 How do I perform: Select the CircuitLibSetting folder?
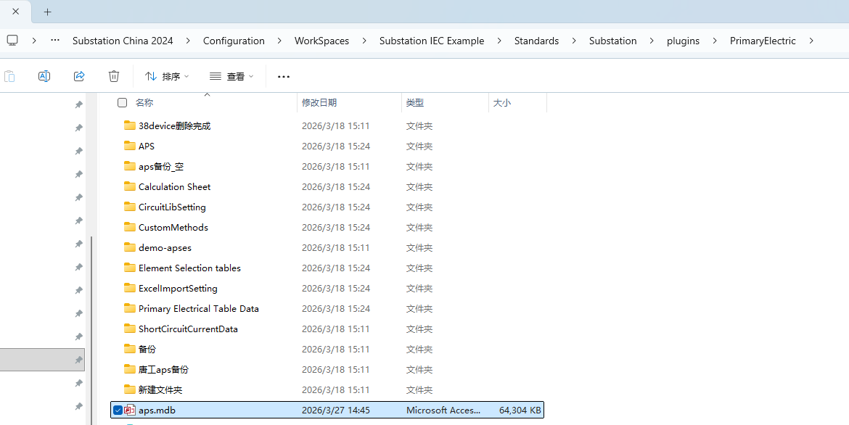[172, 207]
